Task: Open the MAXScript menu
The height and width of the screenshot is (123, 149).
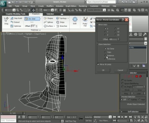Action: [105, 6]
